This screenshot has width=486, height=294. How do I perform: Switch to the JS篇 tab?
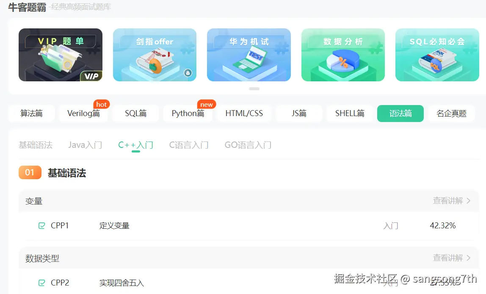[x=299, y=114]
